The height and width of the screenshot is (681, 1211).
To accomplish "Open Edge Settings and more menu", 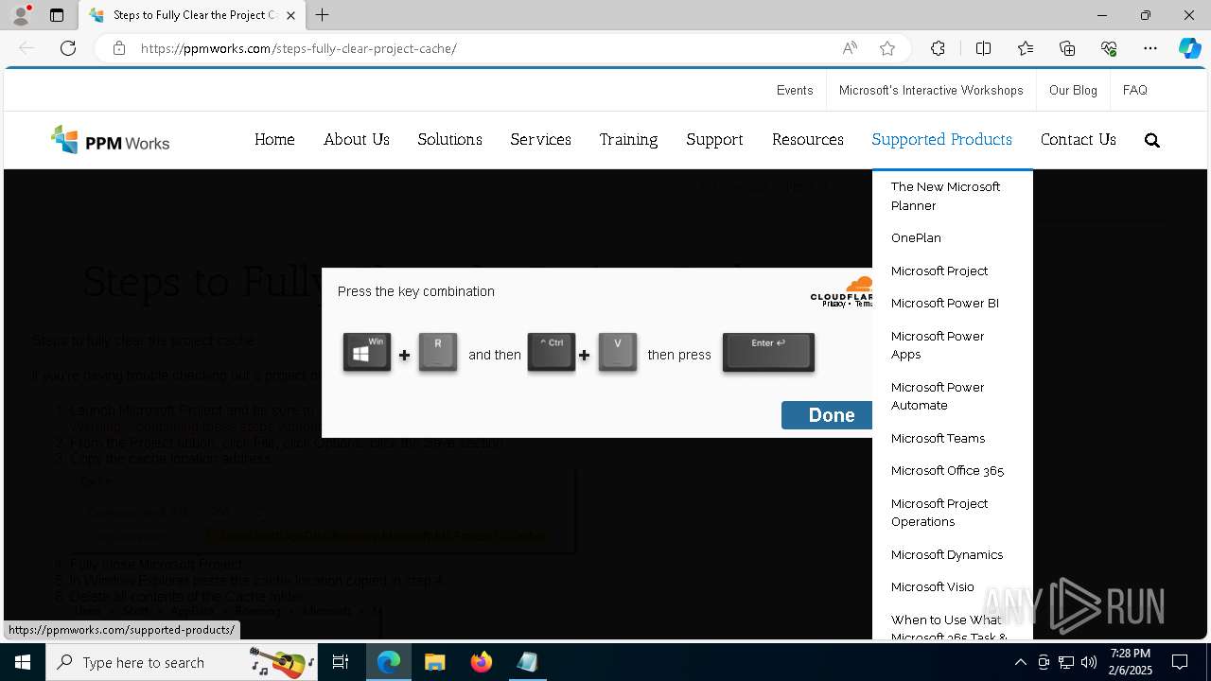I will (1150, 48).
